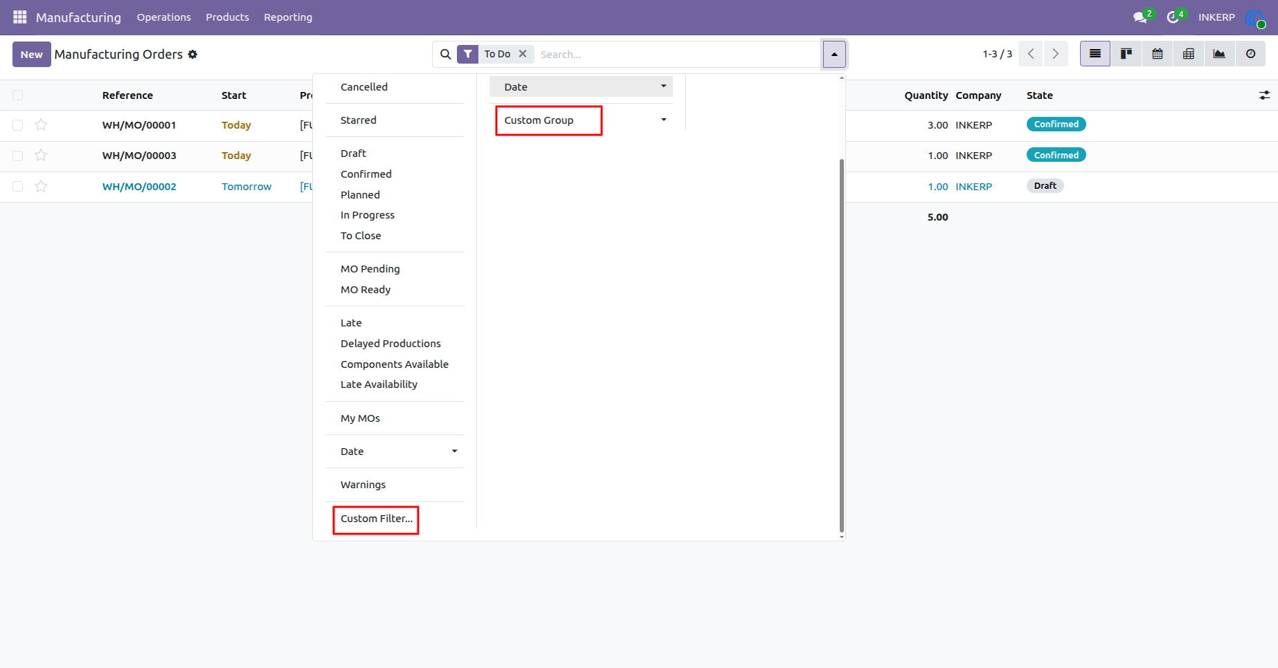
Task: Collapse the search options dropdown toggle
Action: (x=834, y=54)
